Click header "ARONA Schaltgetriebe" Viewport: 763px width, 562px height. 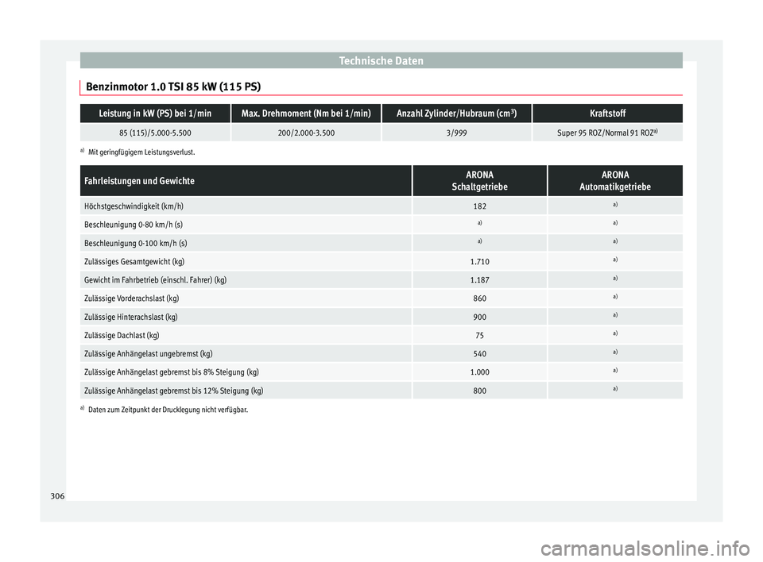(480, 181)
